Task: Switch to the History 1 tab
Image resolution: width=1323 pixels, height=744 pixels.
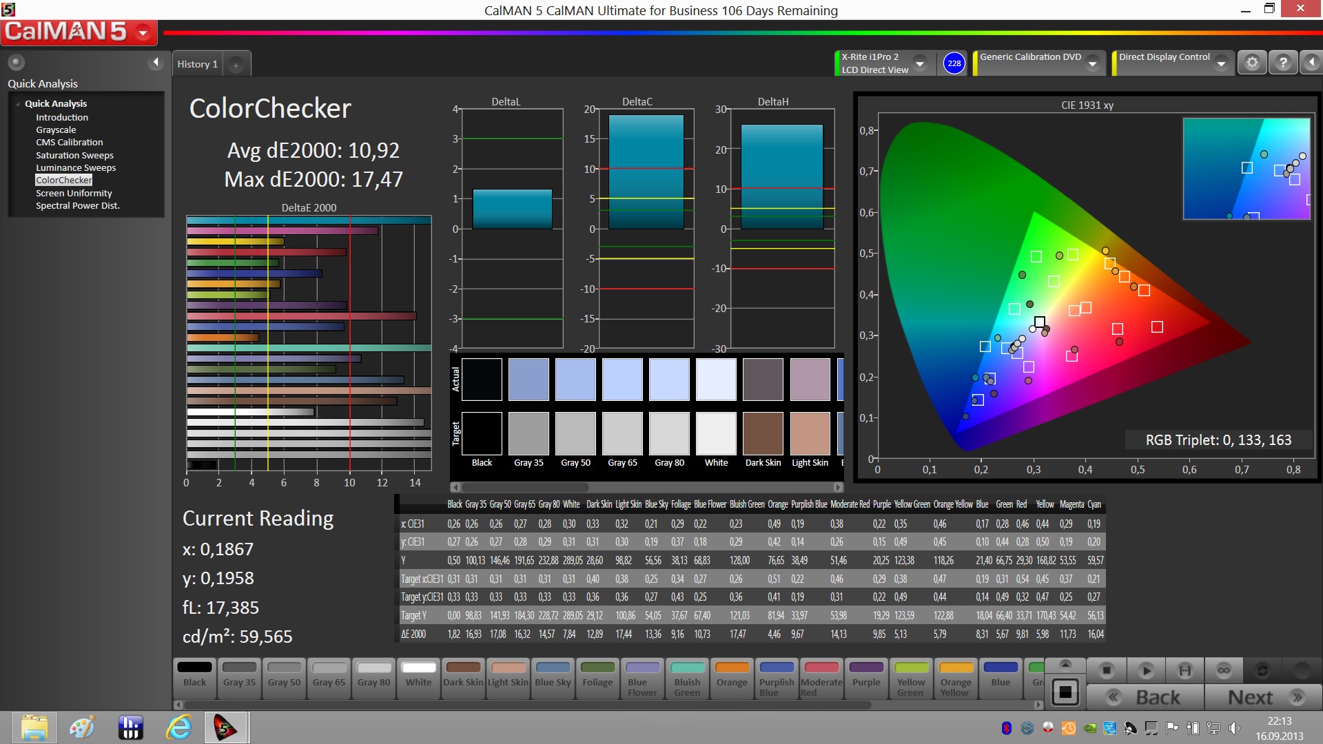Action: pos(197,64)
